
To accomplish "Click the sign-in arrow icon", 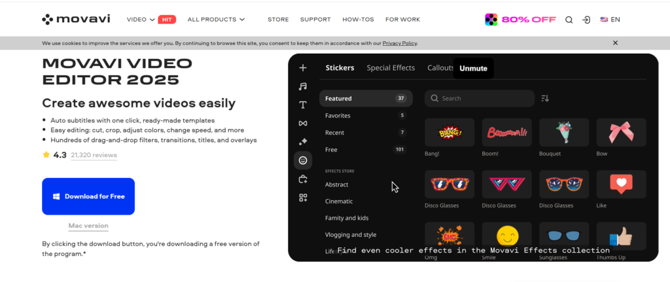I will [x=586, y=20].
